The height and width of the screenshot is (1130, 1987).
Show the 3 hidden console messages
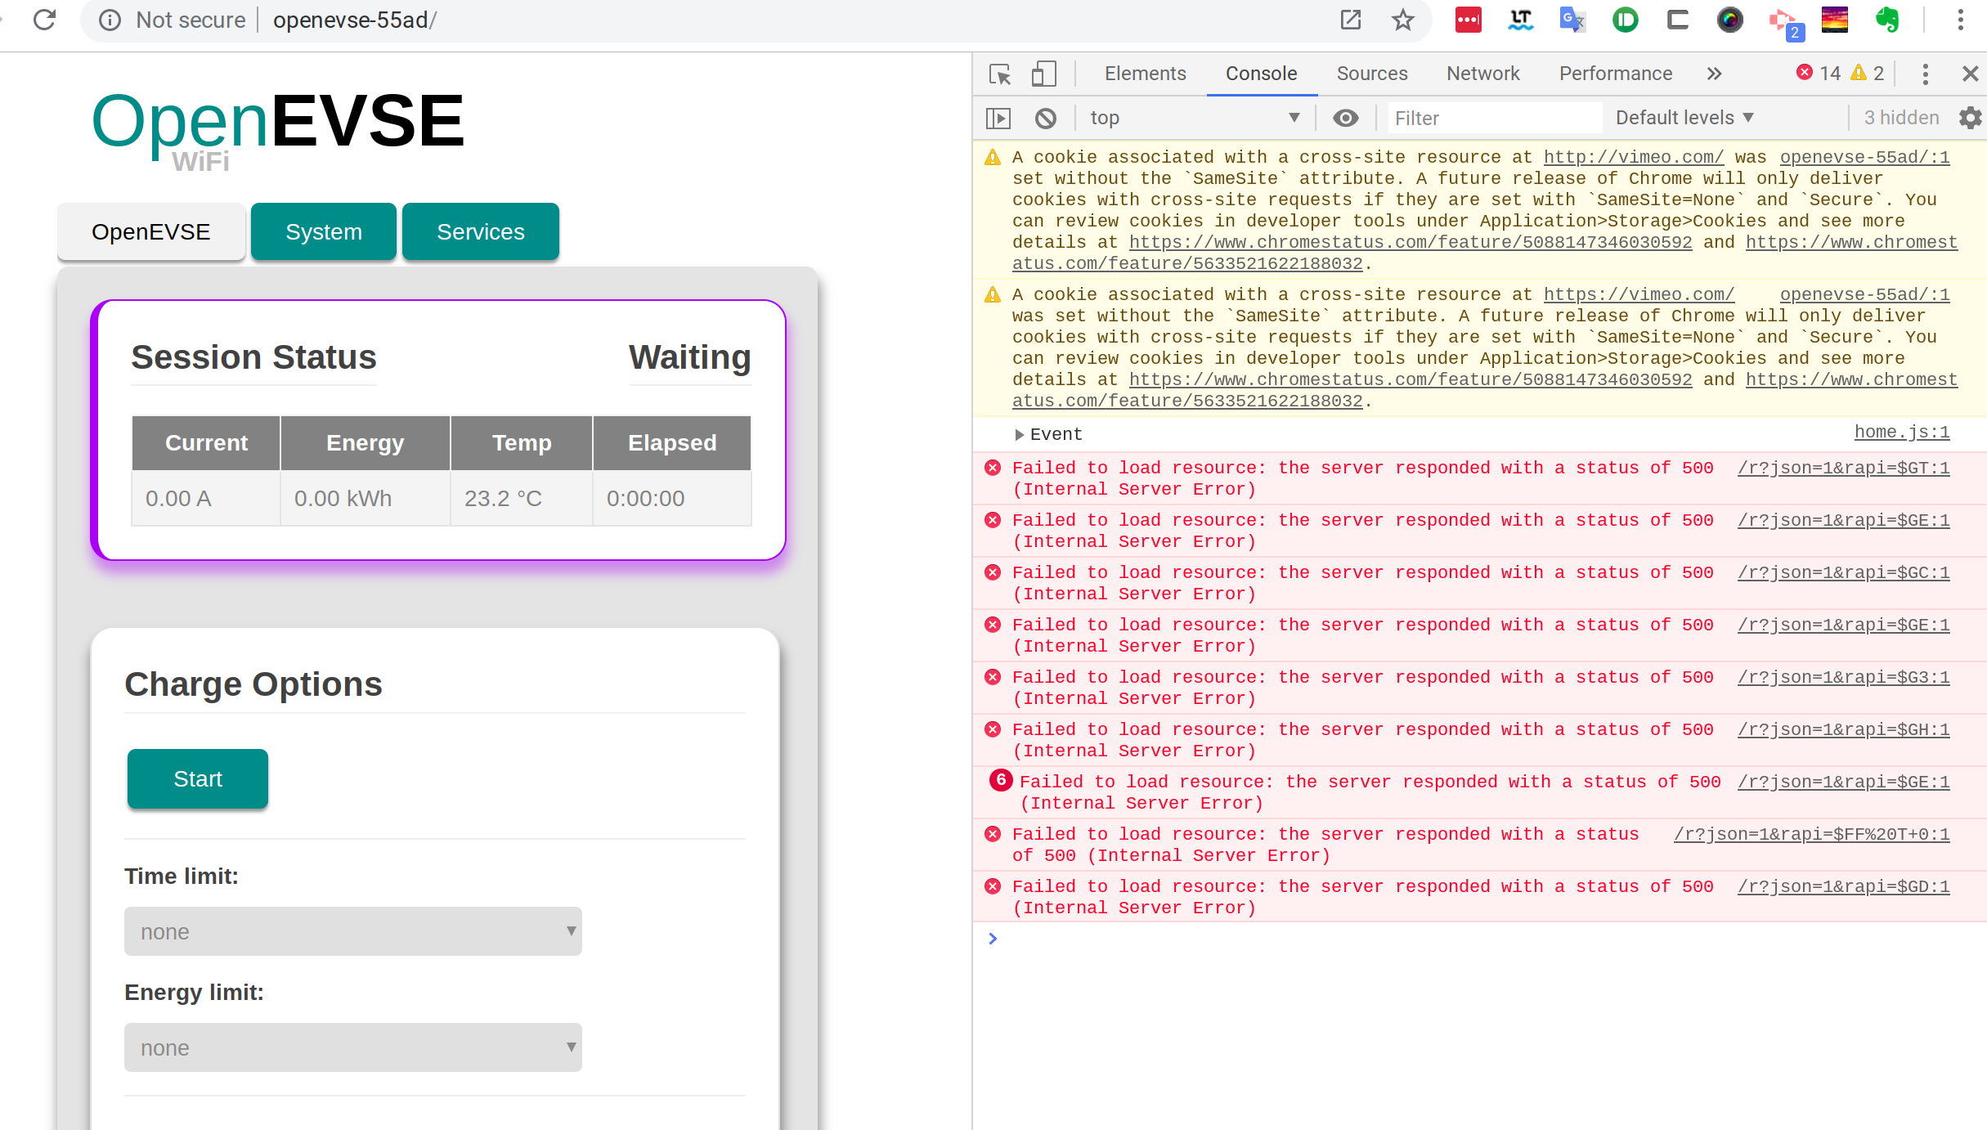coord(1900,117)
